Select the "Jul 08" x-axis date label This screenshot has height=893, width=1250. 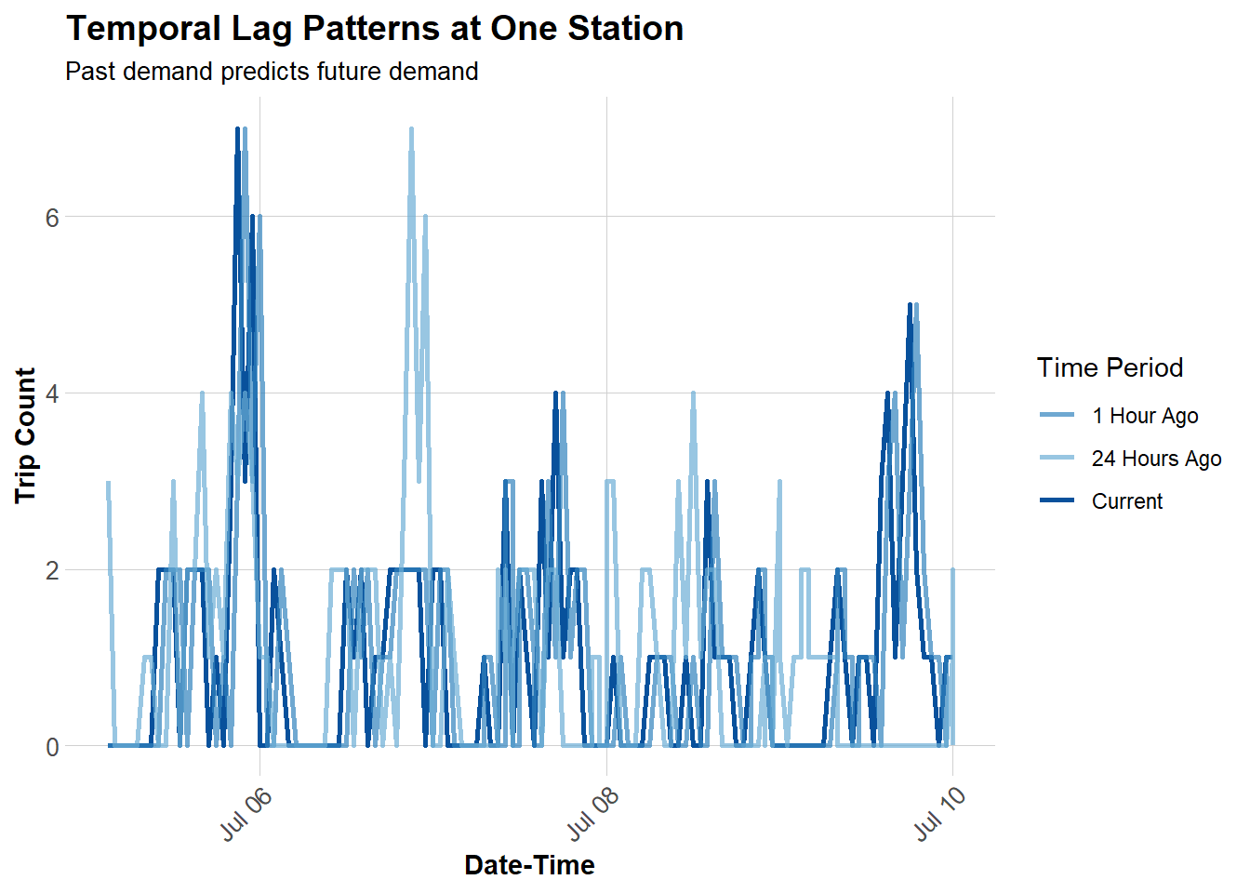point(593,813)
